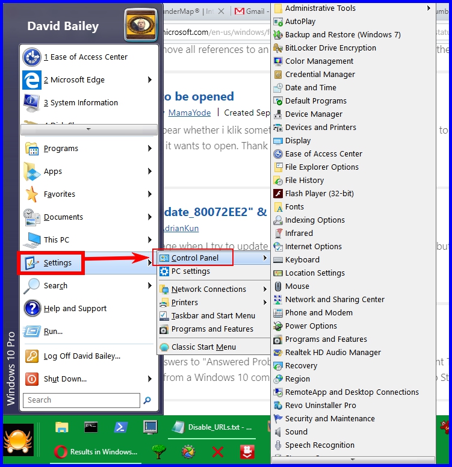This screenshot has height=467, width=452.
Task: Open Power Options
Action: tap(353, 326)
